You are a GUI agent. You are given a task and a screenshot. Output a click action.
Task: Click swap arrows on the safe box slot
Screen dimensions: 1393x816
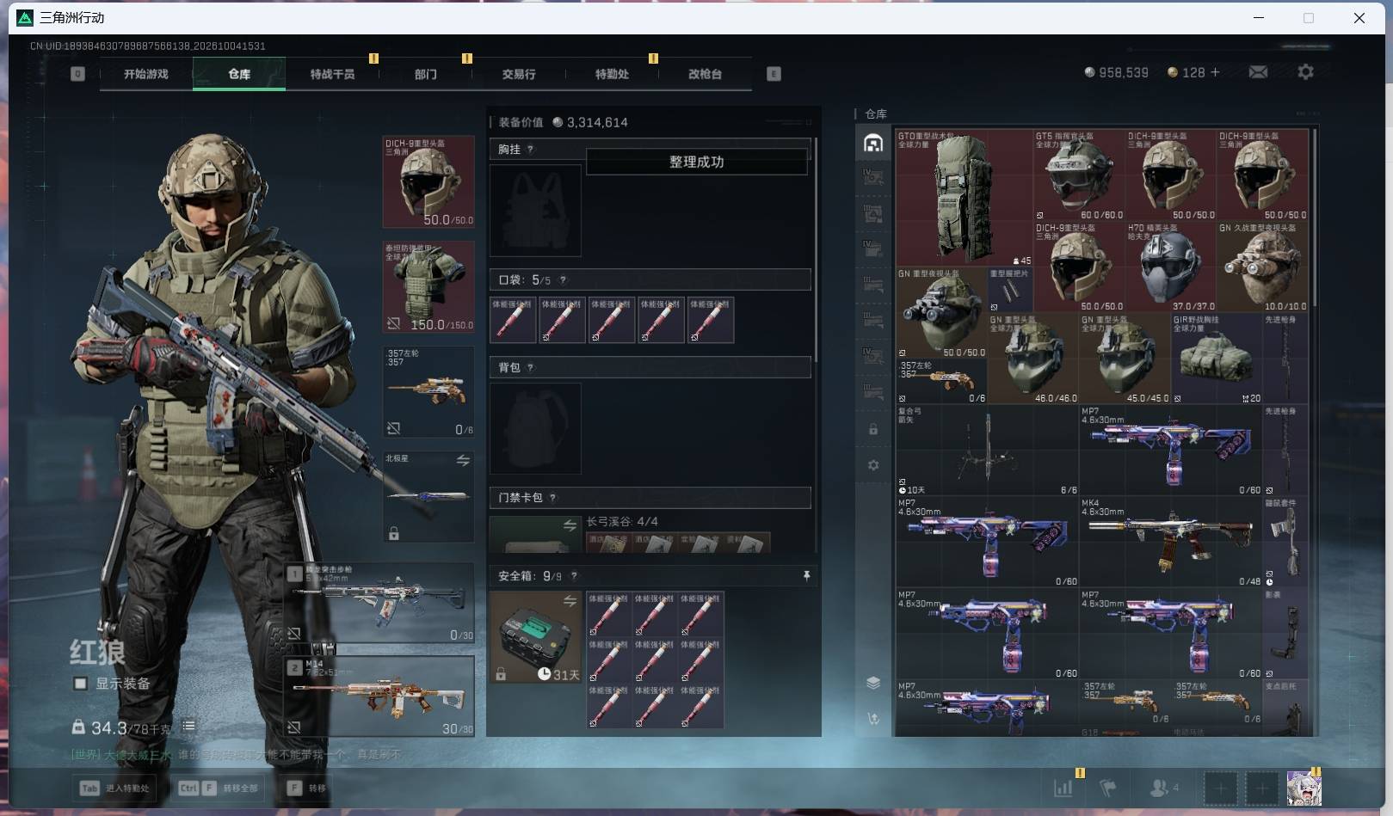tap(570, 601)
